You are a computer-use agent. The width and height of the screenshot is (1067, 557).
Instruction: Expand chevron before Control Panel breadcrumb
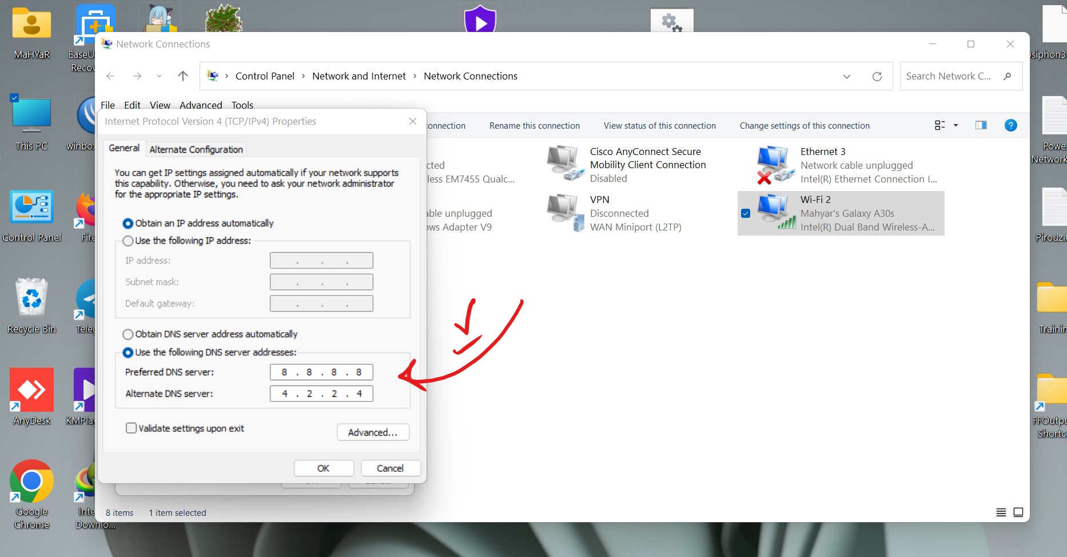click(227, 76)
